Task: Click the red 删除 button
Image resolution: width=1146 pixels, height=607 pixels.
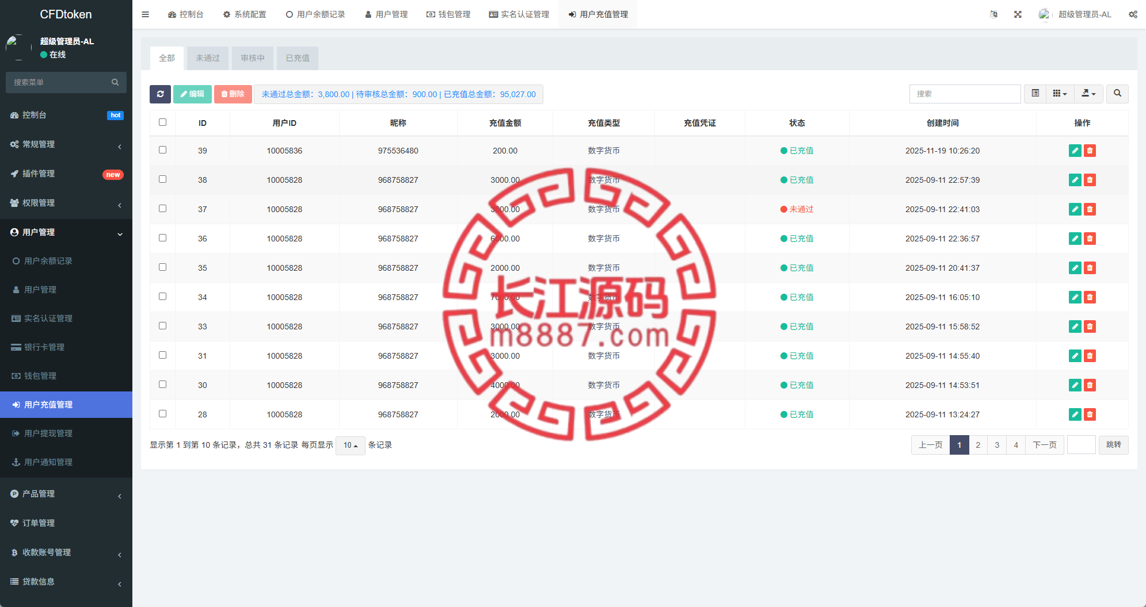Action: tap(233, 94)
